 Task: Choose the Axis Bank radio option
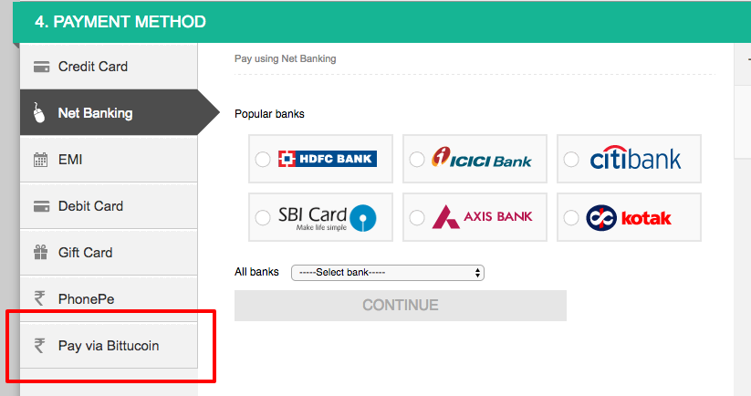click(417, 218)
